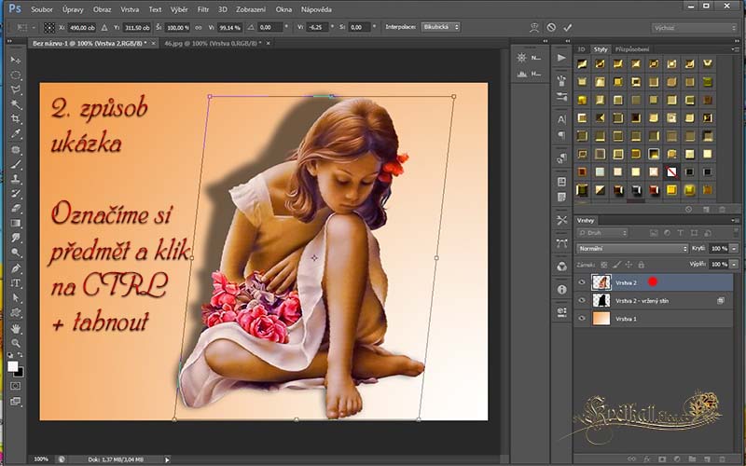Select the Brush tool
Viewport: 746px width, 466px height.
(x=16, y=164)
